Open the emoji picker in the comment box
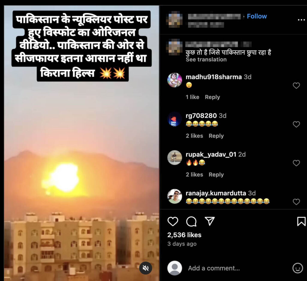The height and width of the screenshot is (281, 307). pyautogui.click(x=298, y=268)
